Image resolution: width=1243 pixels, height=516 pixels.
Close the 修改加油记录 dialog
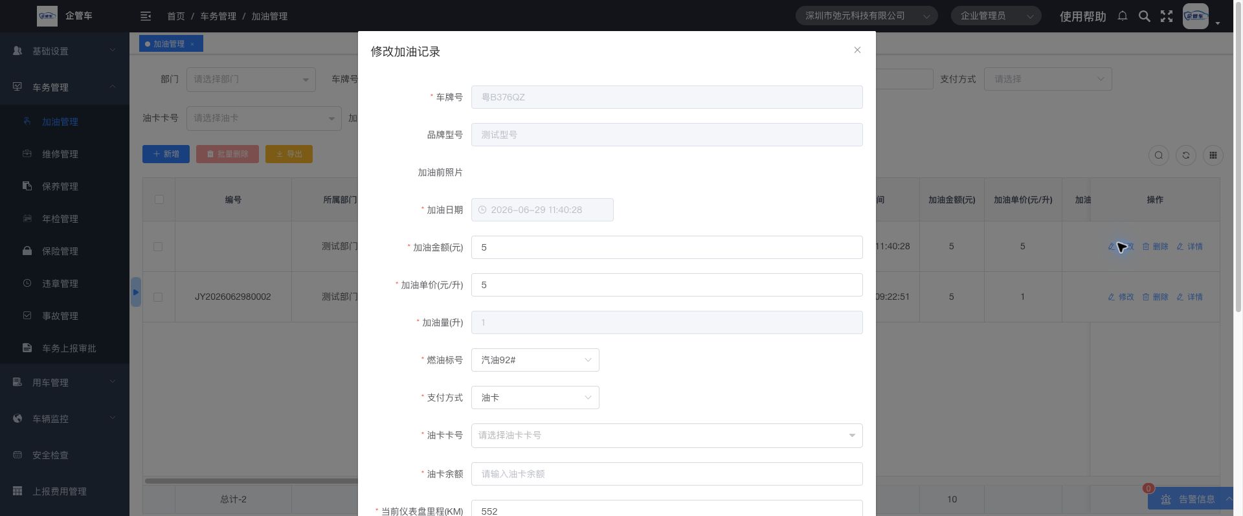click(x=857, y=50)
